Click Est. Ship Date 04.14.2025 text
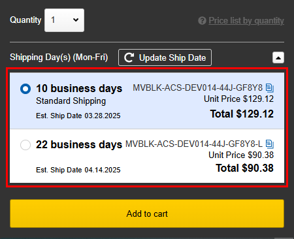Screen dimensions: 294x239 click(x=78, y=170)
